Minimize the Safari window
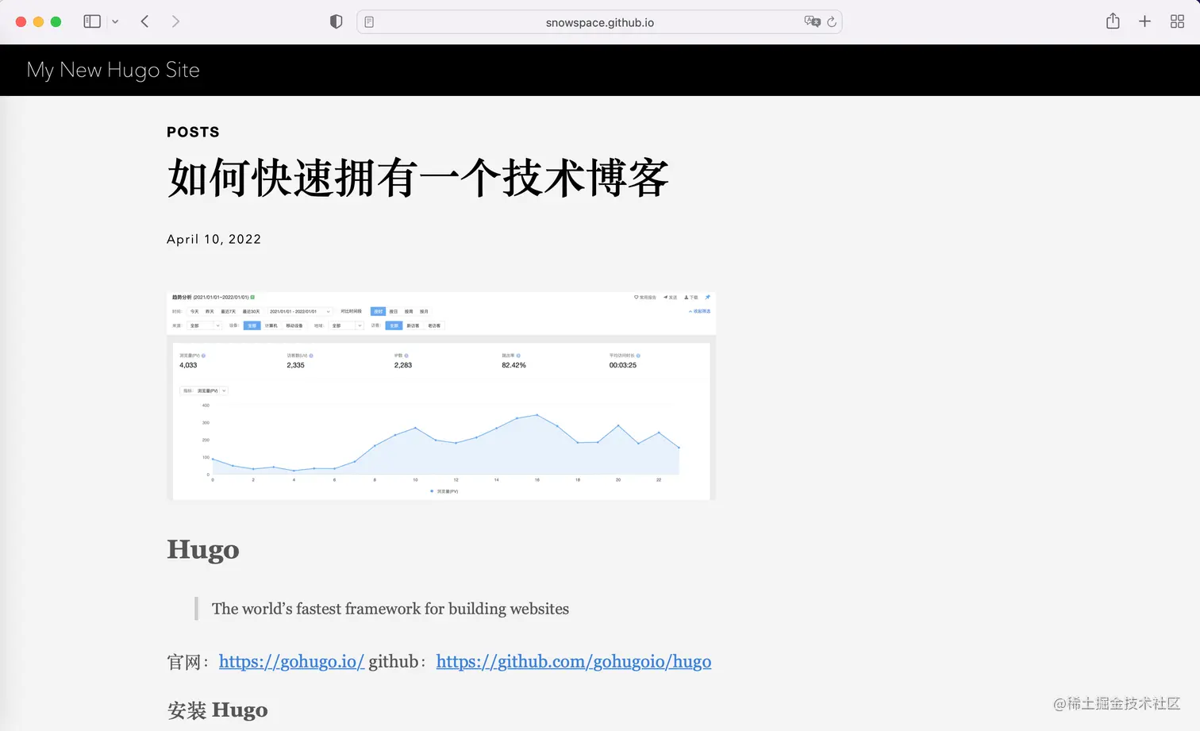 click(38, 21)
